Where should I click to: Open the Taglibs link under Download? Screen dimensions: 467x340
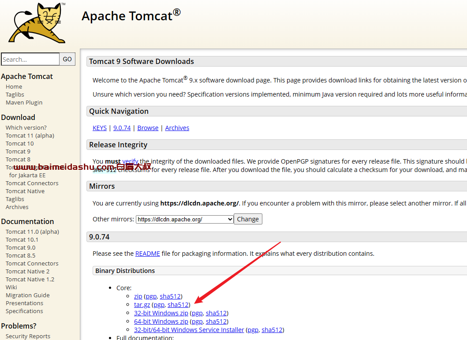point(15,199)
